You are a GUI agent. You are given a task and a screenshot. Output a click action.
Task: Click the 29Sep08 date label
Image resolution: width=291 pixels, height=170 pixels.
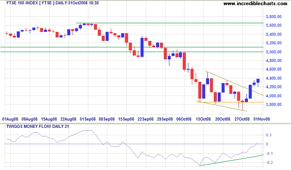[165, 119]
